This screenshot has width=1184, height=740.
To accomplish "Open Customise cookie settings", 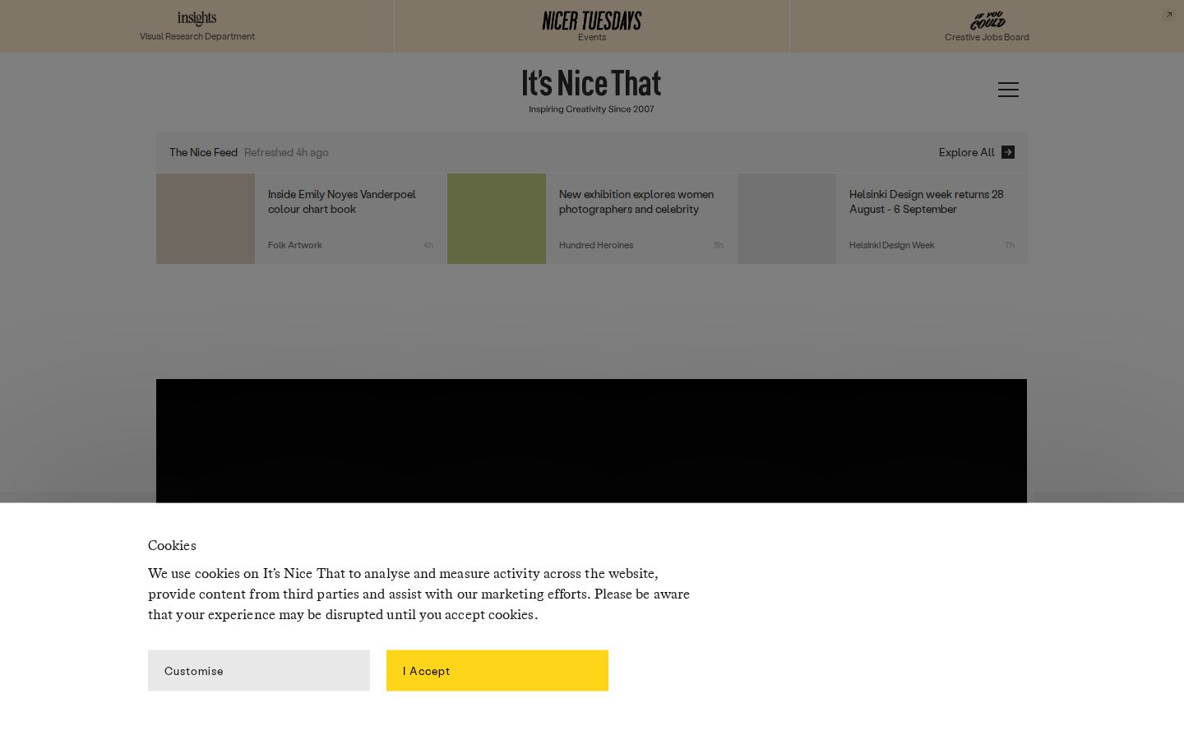I will point(259,671).
